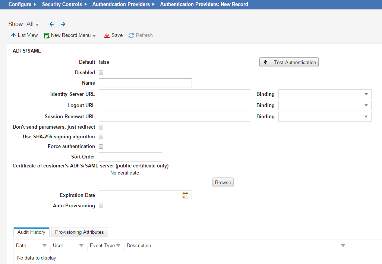Click the New Record Menu icon
The height and width of the screenshot is (264, 382).
tap(46, 35)
